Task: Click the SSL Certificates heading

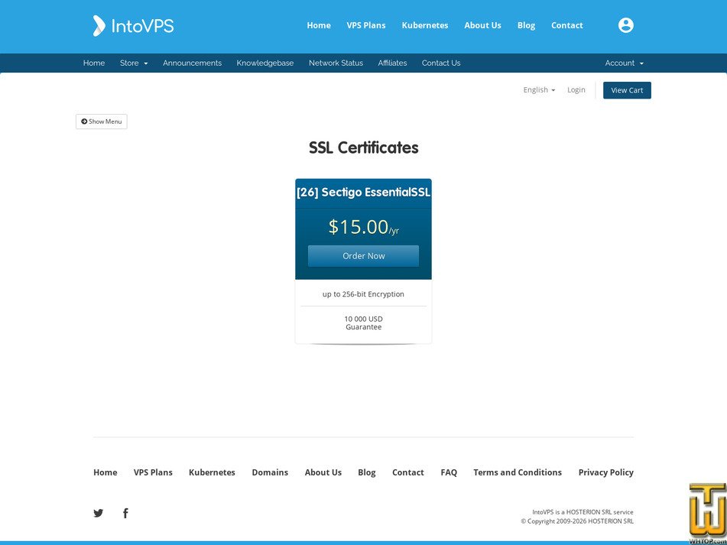Action: 364,148
